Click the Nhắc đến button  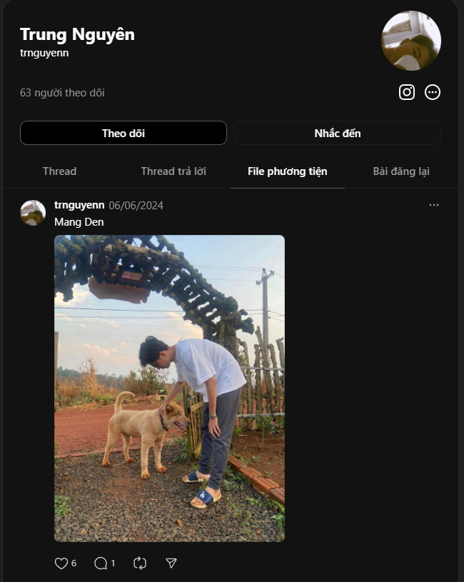pyautogui.click(x=338, y=133)
